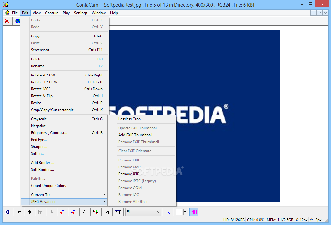This screenshot has height=225, width=331.
Task: Click the ContaCam icon beside File menu
Action: [7, 13]
